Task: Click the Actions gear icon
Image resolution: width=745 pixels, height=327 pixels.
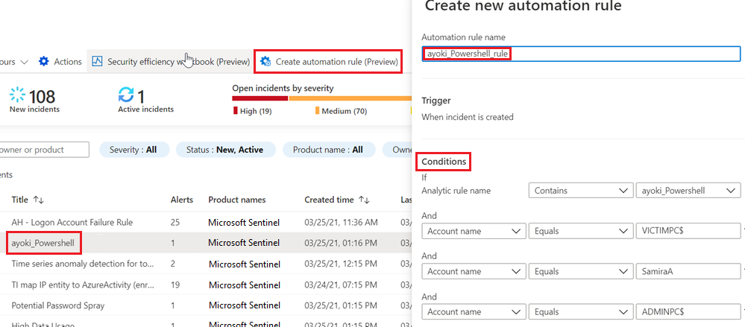Action: (44, 62)
